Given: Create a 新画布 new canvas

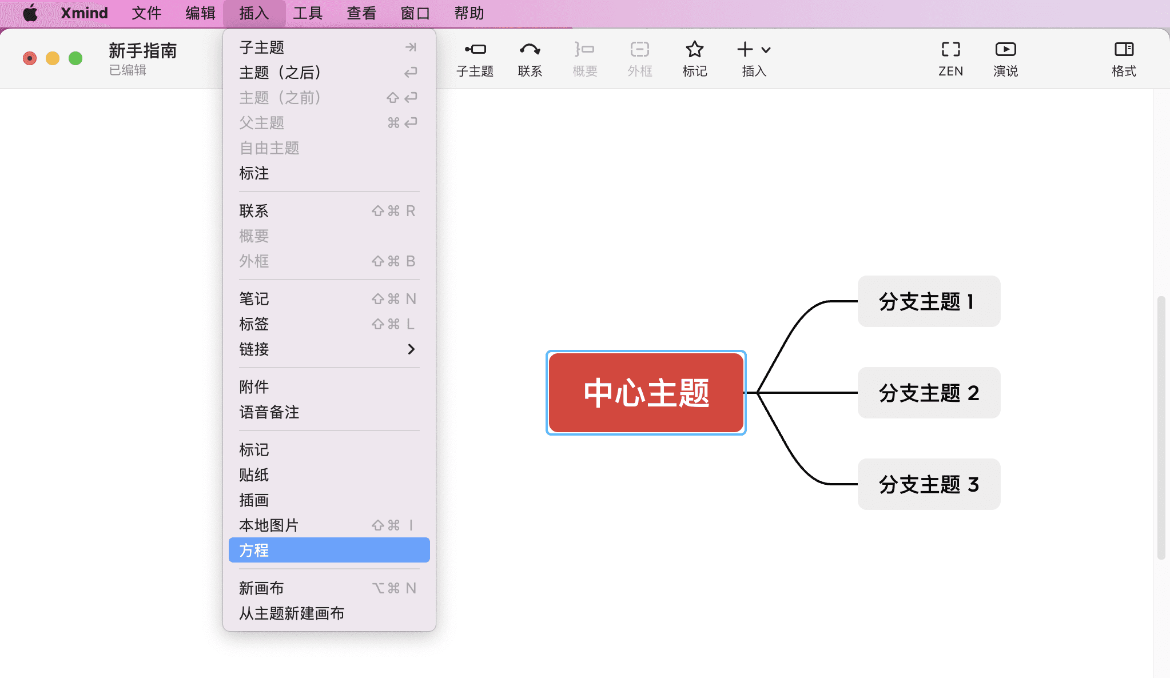Looking at the screenshot, I should click(x=261, y=588).
